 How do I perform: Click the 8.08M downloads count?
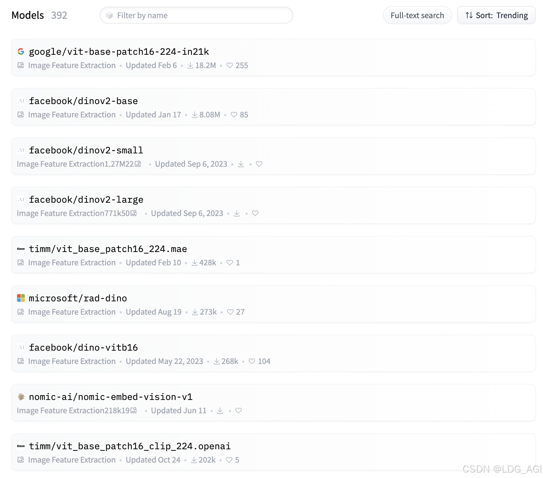pyautogui.click(x=210, y=115)
